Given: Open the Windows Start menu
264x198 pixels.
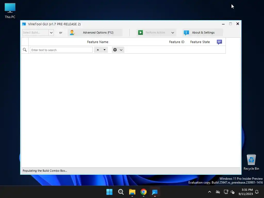Looking at the screenshot, I should click(109, 192).
